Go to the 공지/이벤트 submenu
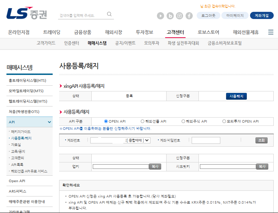This screenshot has height=213, width=278. [x=125, y=43]
